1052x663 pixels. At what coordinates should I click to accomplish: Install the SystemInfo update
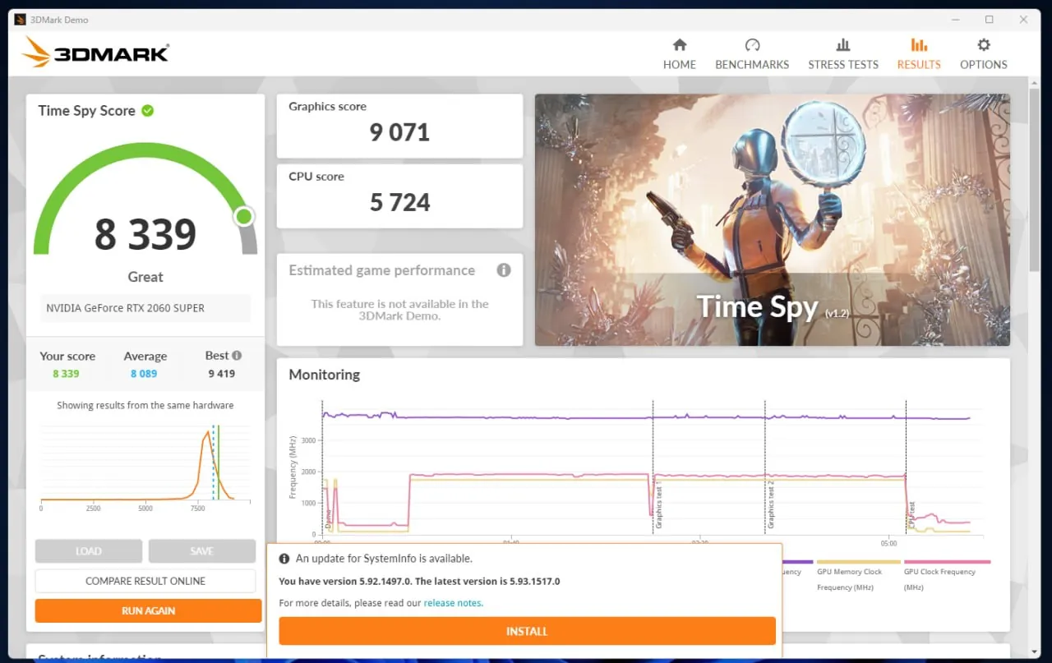coord(527,631)
